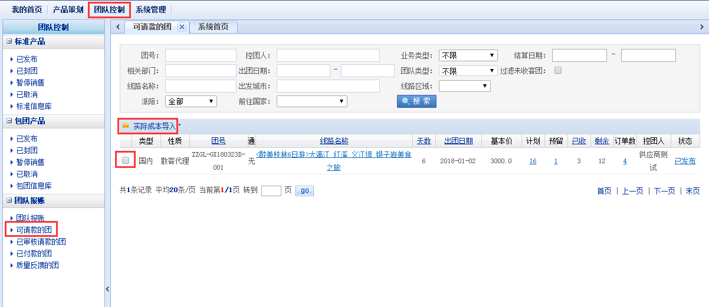Open 标准信息库 in sidebar

coord(34,106)
